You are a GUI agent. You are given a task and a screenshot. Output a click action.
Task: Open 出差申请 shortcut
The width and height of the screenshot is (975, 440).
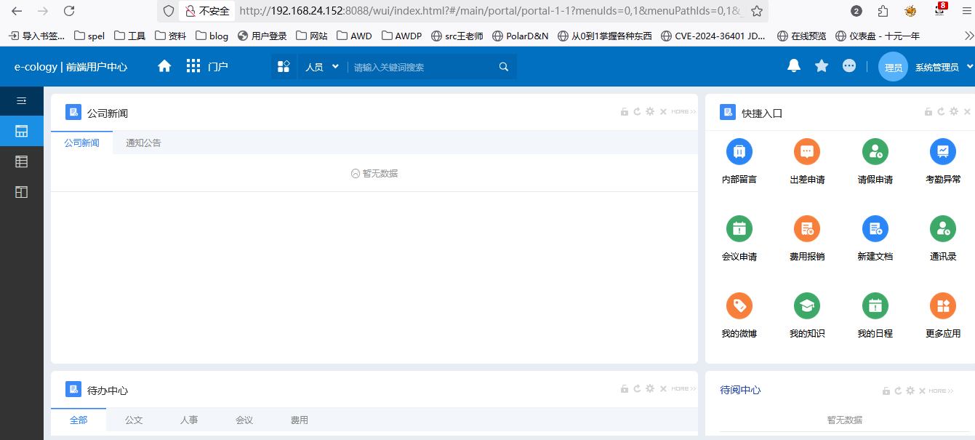tap(807, 161)
